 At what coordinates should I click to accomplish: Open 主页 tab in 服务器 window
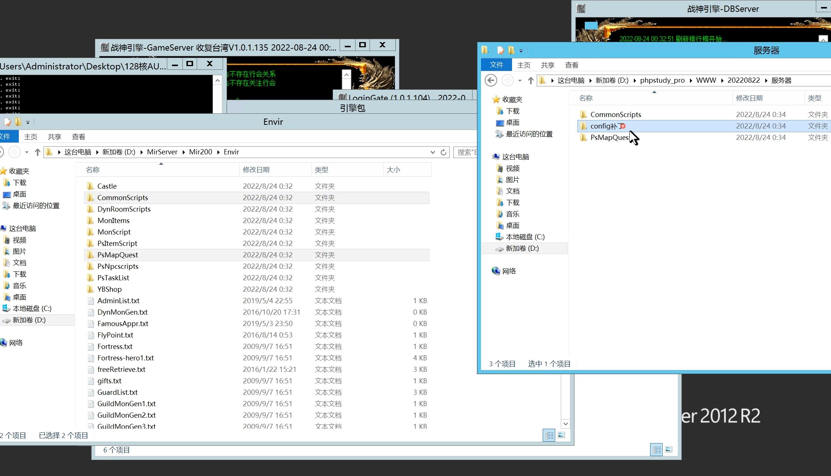(523, 65)
